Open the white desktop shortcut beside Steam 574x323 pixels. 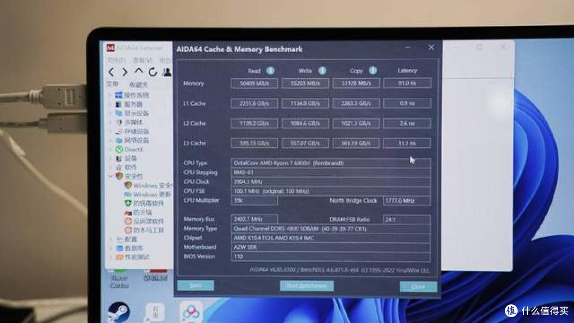click(155, 313)
